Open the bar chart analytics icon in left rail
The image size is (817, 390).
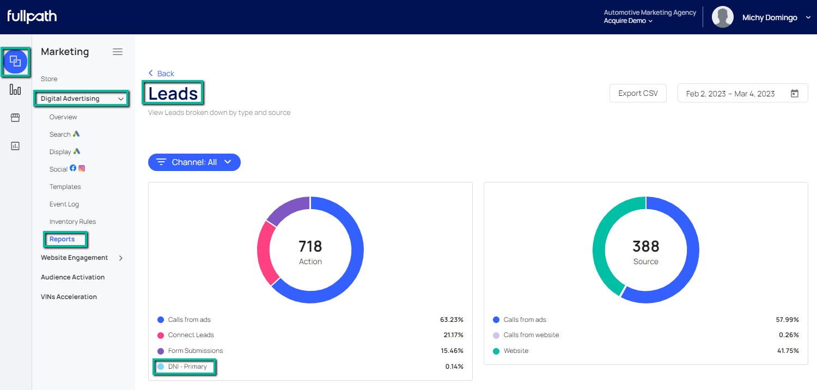[x=15, y=90]
